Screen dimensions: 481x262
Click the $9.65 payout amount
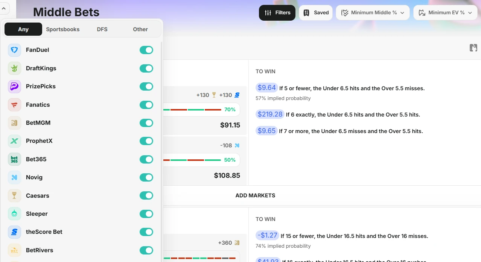[266, 131]
